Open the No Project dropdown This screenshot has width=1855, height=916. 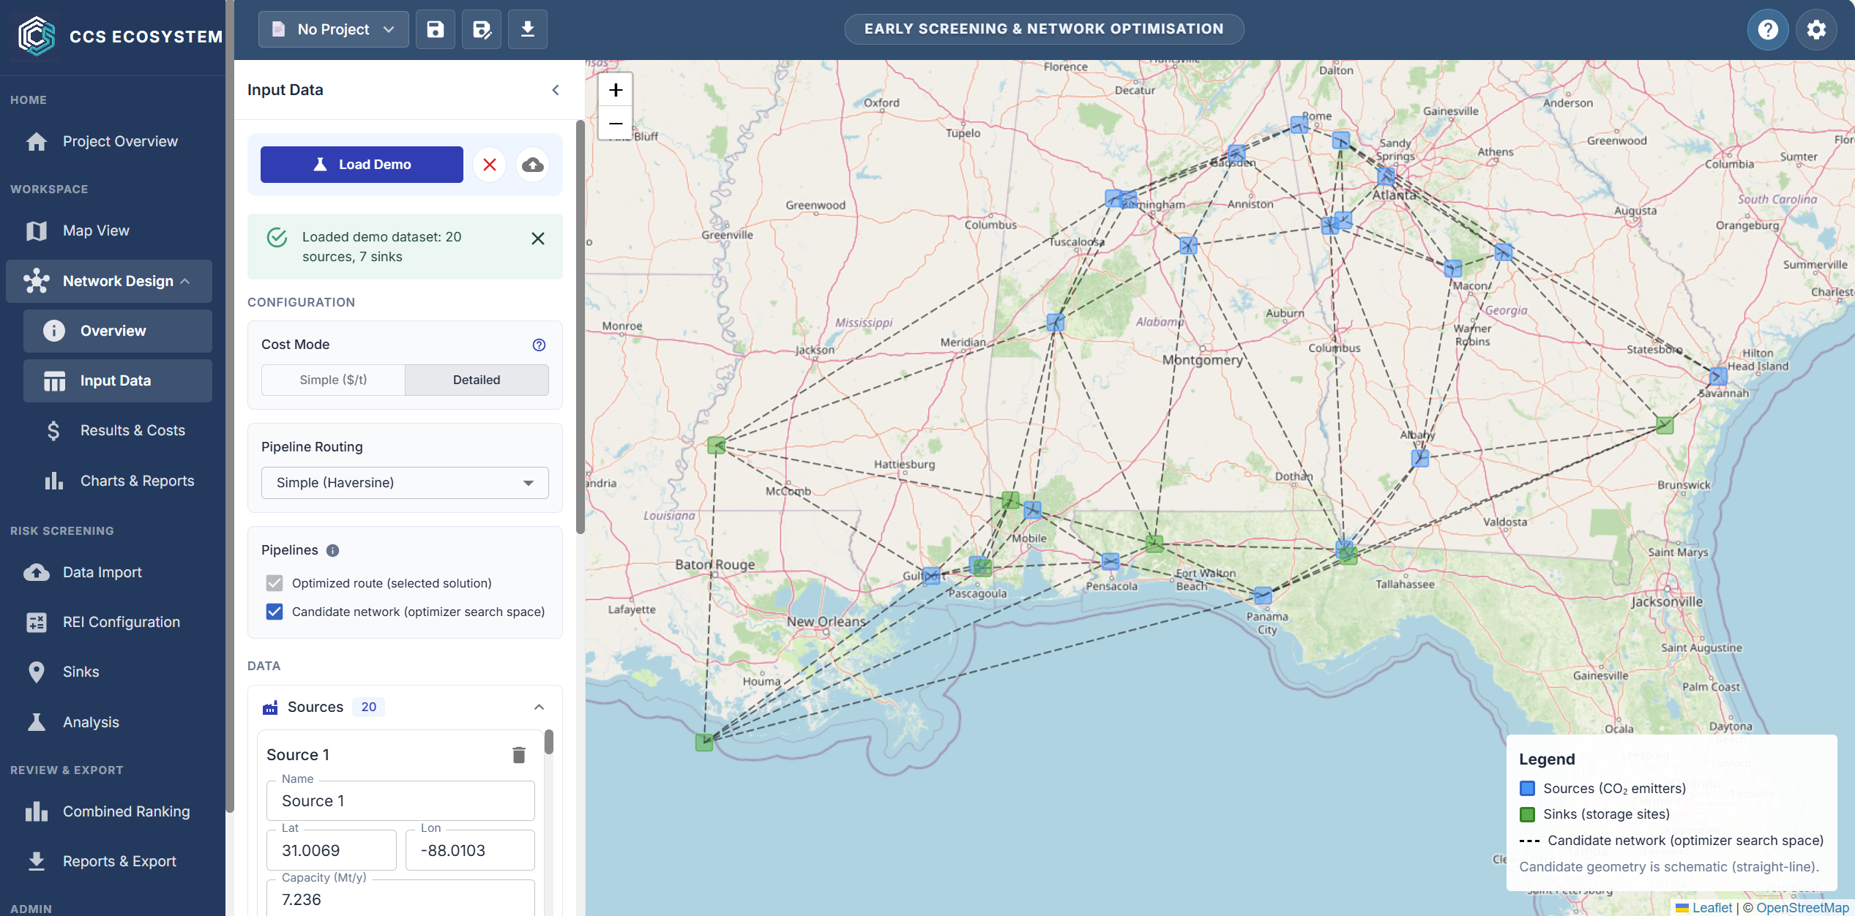pyautogui.click(x=333, y=29)
